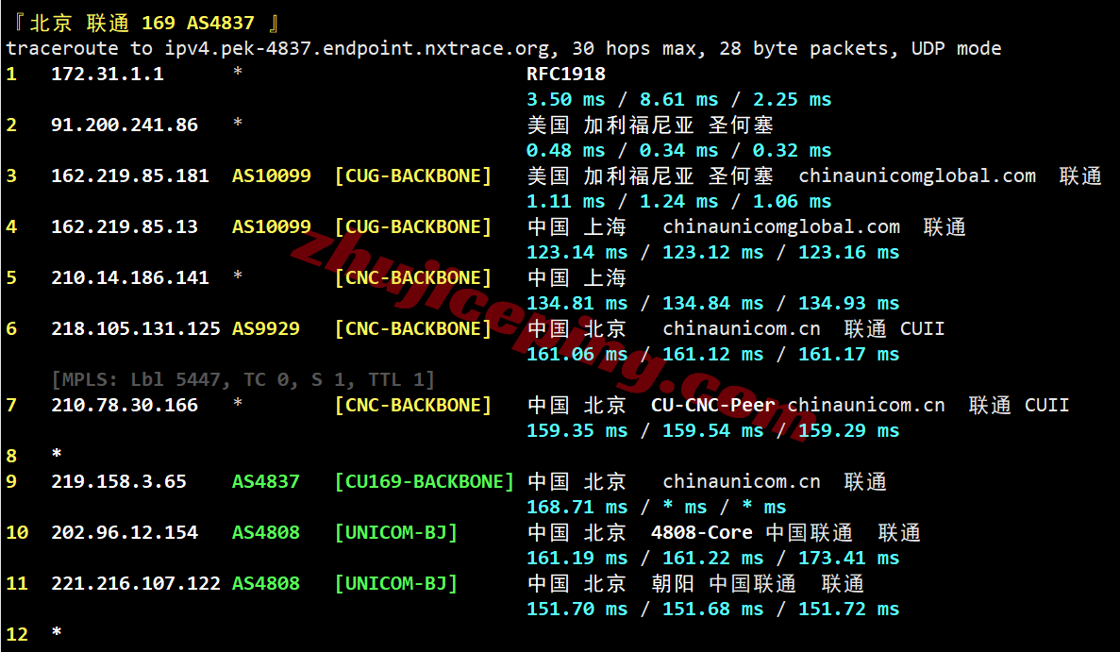Click the 168.71 ms latency value

[x=577, y=507]
